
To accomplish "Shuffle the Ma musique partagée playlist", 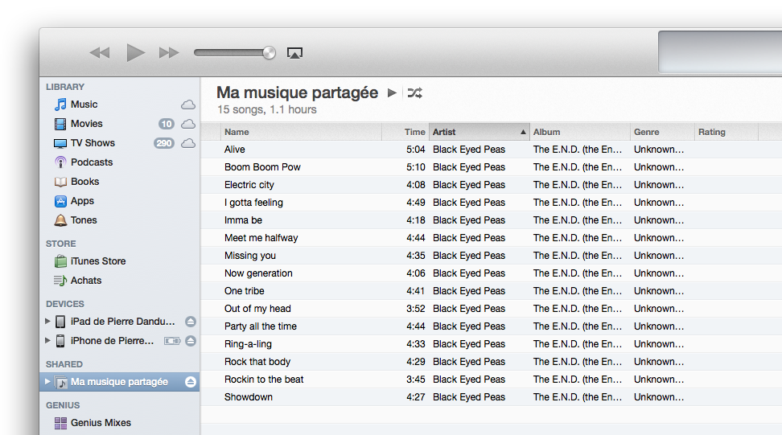I will coord(414,93).
